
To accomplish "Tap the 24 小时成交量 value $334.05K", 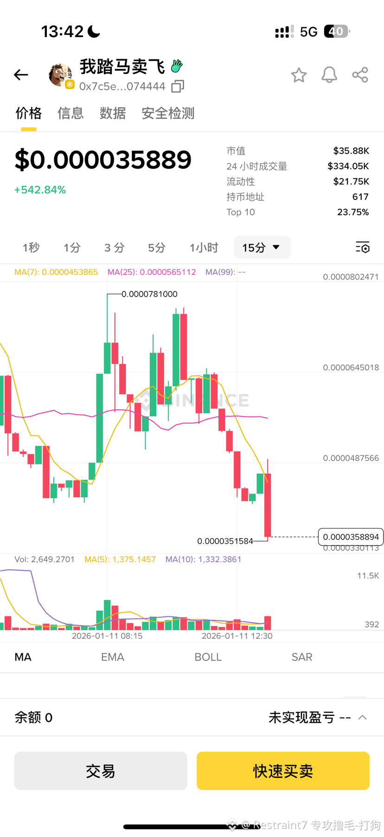I will tap(348, 166).
